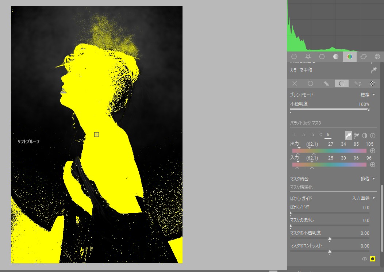
Task: Open the correction modules group icon
Action: (364, 57)
